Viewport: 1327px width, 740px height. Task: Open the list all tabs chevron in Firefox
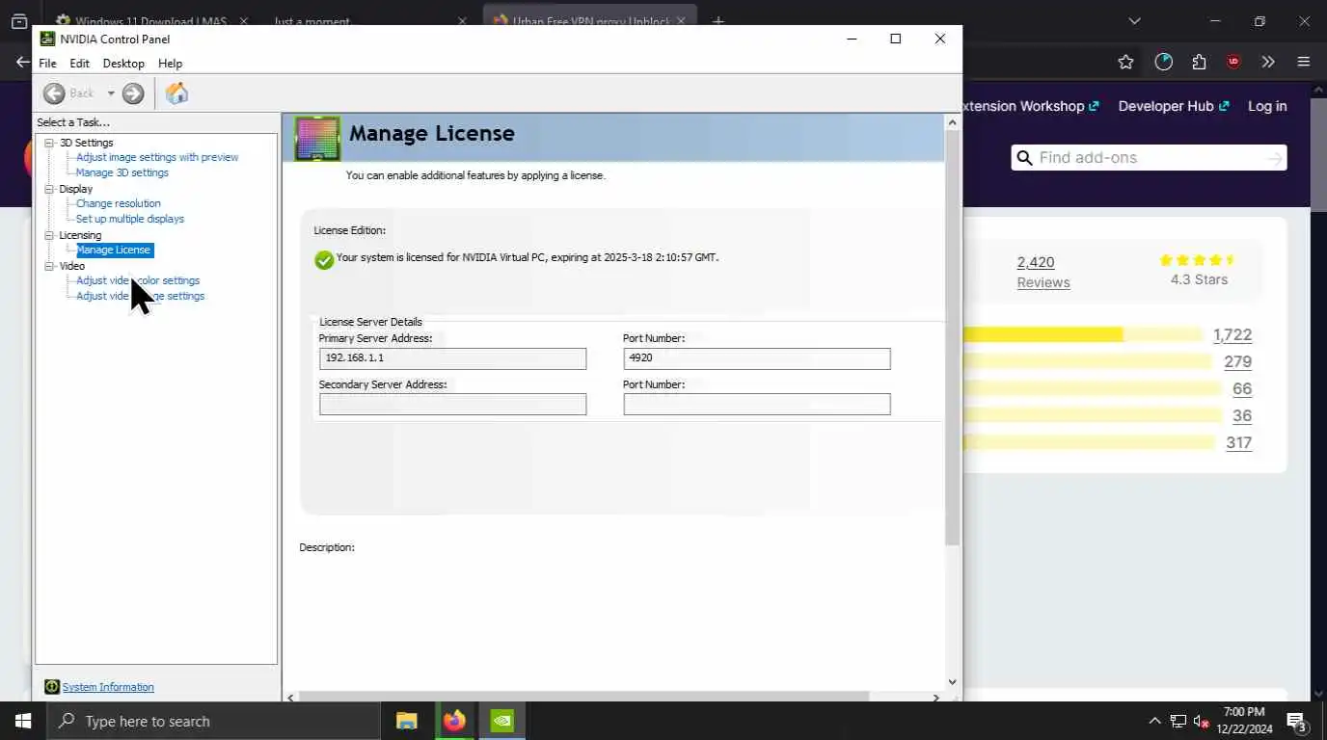[x=1135, y=21]
